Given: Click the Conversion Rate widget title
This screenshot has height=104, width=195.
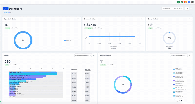Looking at the screenshot, I should [153, 19].
